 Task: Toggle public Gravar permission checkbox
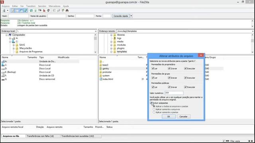pos(169,87)
